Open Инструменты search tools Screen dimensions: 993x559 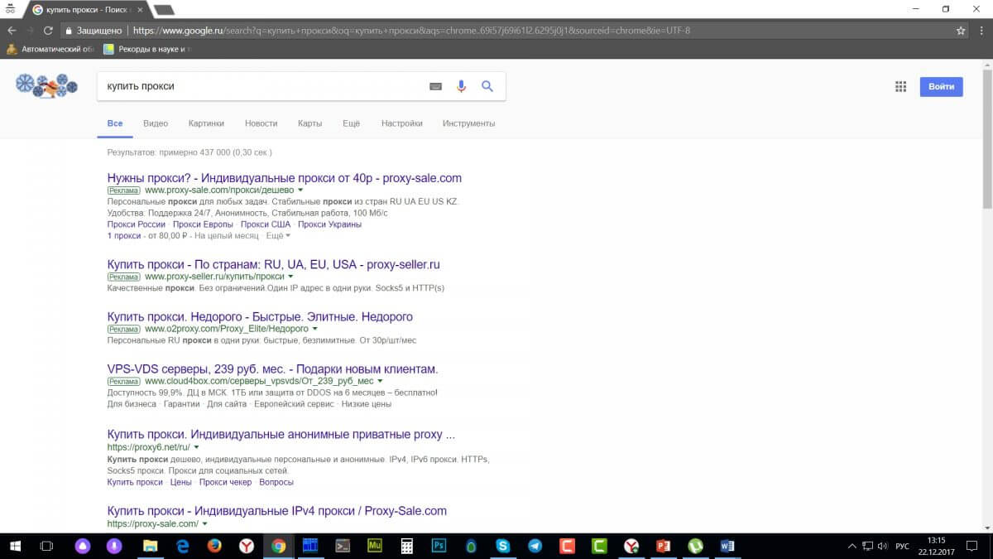468,123
